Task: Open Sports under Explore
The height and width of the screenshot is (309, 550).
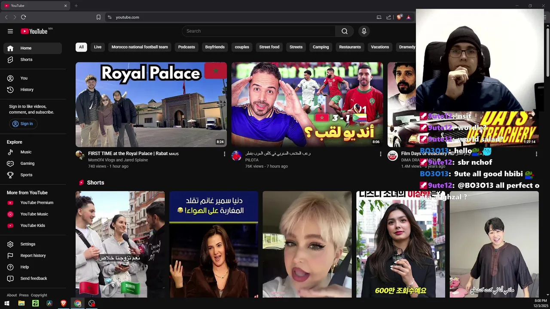Action: pos(33,175)
